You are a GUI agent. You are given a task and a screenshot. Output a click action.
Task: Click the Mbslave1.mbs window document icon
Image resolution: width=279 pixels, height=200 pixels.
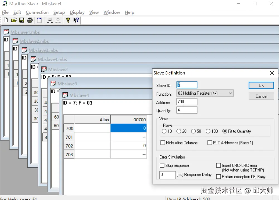6,32
